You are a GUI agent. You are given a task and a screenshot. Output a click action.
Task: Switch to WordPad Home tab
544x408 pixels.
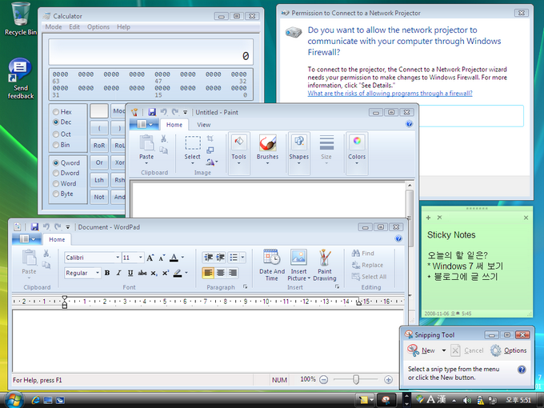pyautogui.click(x=57, y=239)
